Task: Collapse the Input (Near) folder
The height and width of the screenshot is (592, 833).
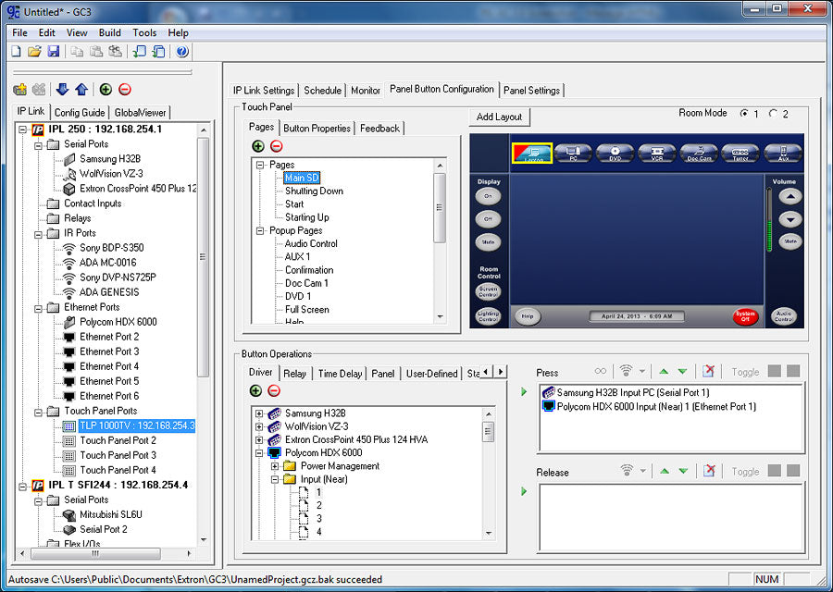Action: click(275, 479)
